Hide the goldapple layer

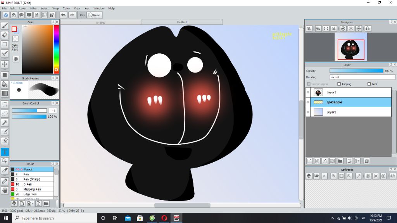[x=308, y=102]
